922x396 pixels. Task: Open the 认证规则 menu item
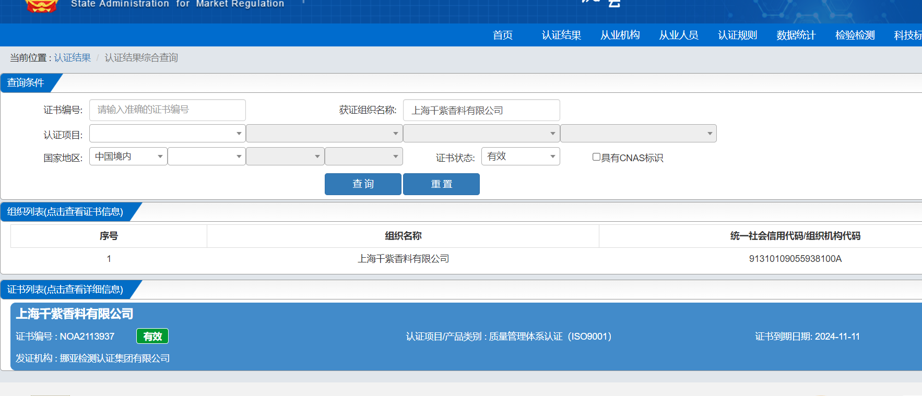click(737, 35)
